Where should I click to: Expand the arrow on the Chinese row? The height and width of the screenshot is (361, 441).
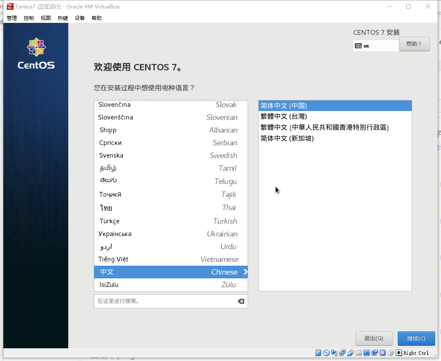tap(246, 272)
